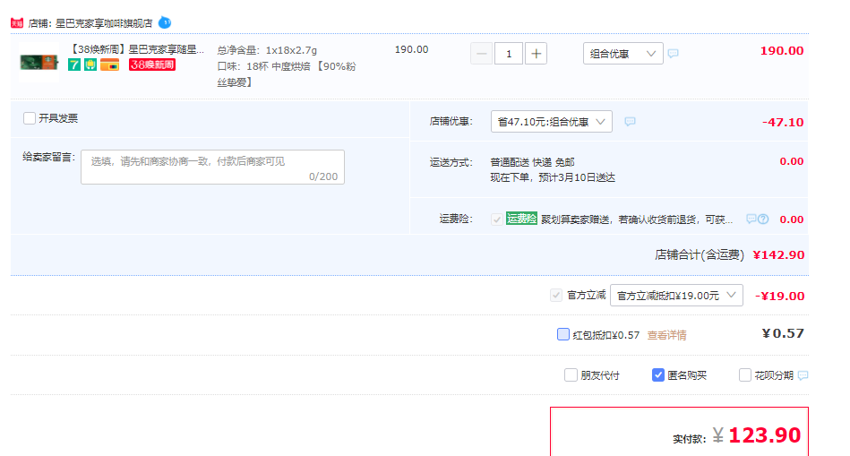
Task: Tick the 开具发票 invoice checkbox
Action: [30, 118]
